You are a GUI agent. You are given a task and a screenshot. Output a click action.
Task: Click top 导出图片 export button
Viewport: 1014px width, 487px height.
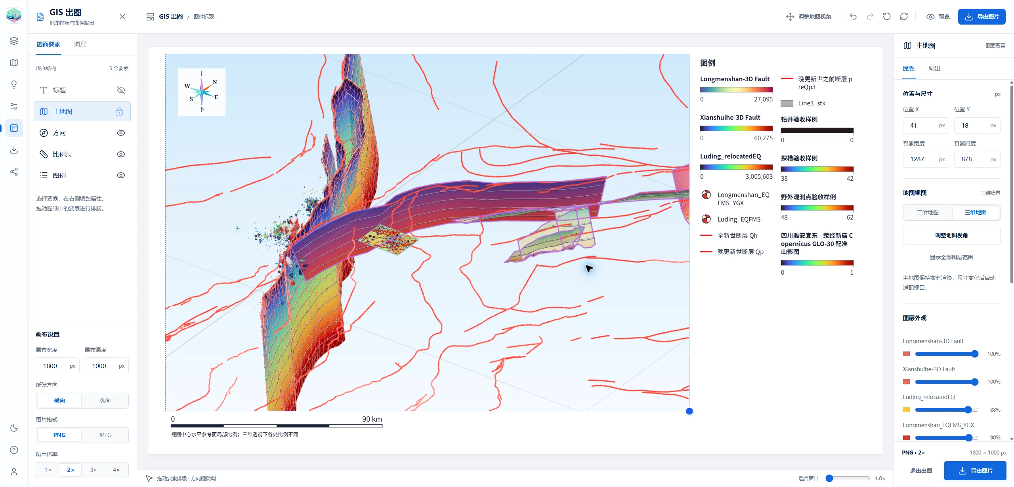(982, 17)
